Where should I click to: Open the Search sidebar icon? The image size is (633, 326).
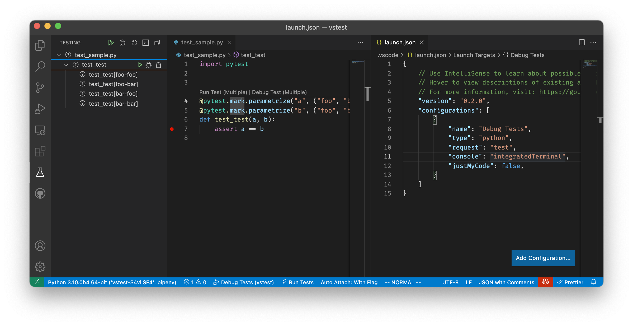click(40, 66)
